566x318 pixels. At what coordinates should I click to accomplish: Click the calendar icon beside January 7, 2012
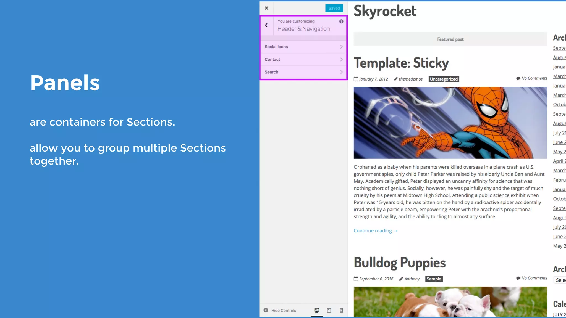point(356,79)
